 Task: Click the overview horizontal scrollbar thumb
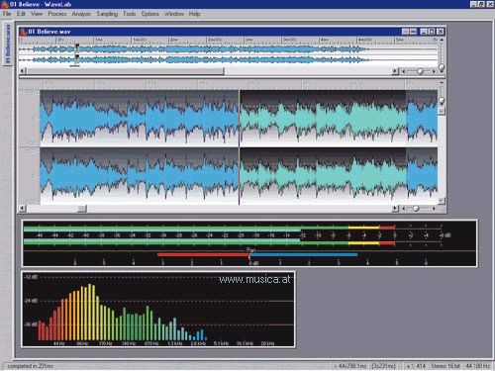pyautogui.click(x=126, y=71)
